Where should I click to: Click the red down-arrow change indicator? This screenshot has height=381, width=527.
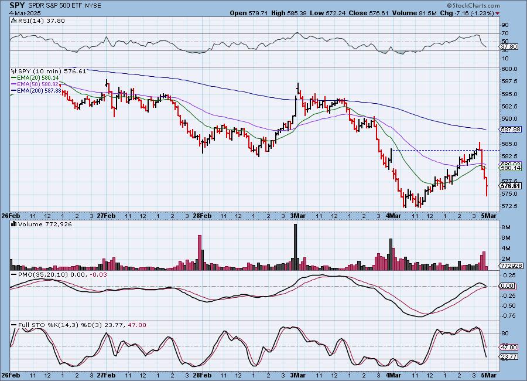coord(497,13)
